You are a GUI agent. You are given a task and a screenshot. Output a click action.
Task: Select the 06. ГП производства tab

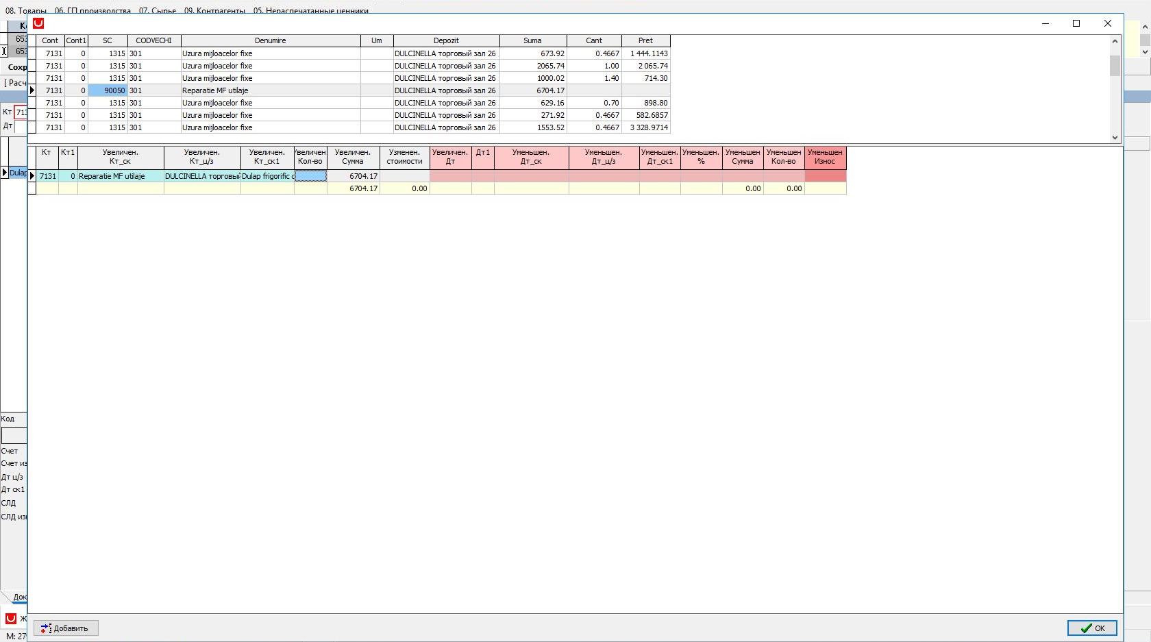[92, 11]
